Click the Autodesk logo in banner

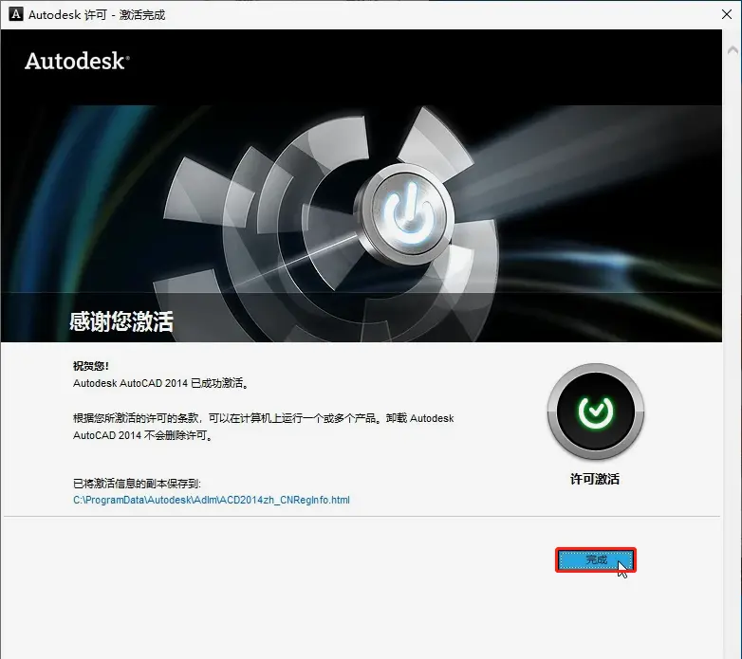pyautogui.click(x=77, y=61)
